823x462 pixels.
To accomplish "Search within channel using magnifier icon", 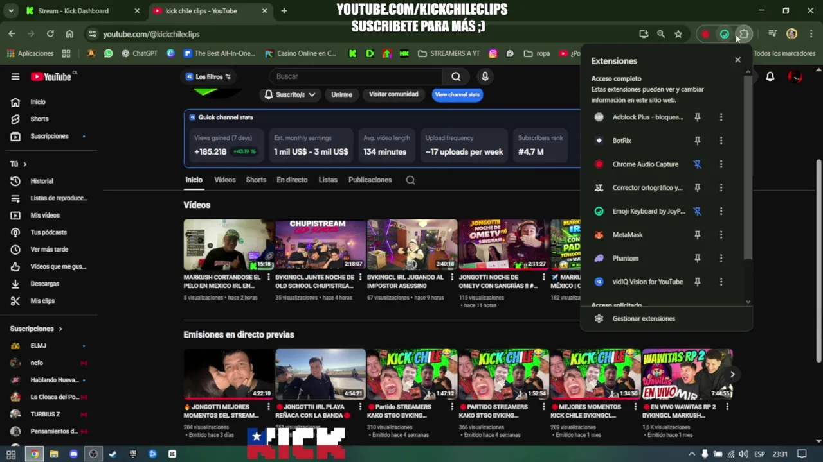I will coord(410,180).
